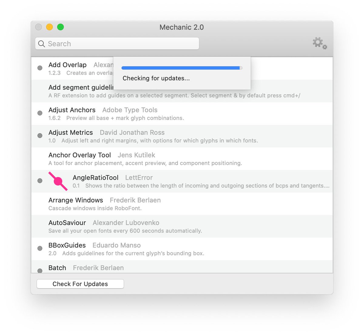Viewport: 364px width, 335px height.
Task: Click author Frederik Berlaen beside Arrange Windows
Action: [x=135, y=200]
